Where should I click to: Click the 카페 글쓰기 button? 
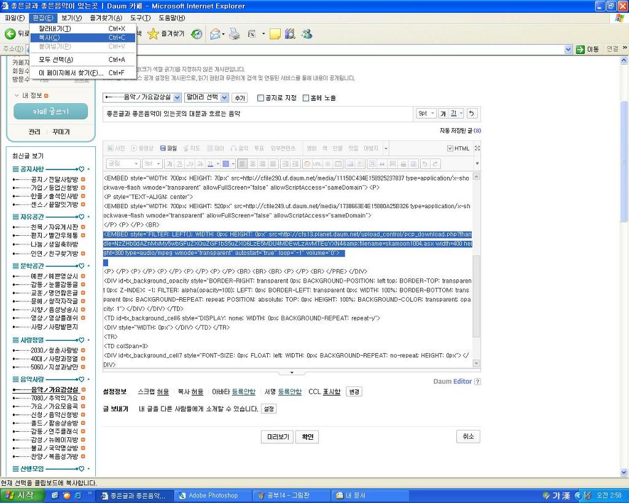tap(50, 112)
